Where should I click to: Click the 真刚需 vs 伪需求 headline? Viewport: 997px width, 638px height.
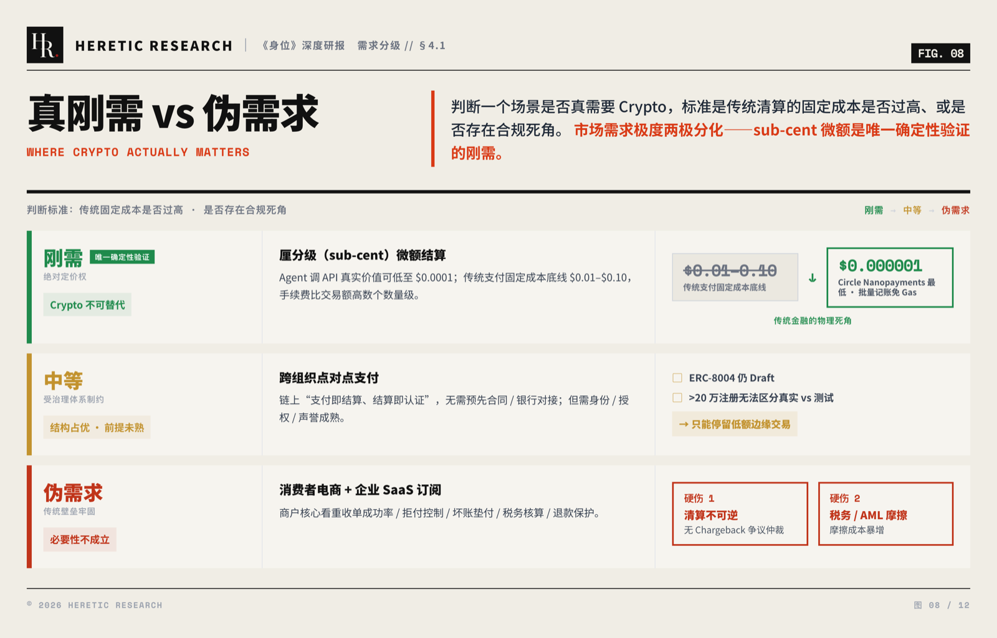[173, 113]
